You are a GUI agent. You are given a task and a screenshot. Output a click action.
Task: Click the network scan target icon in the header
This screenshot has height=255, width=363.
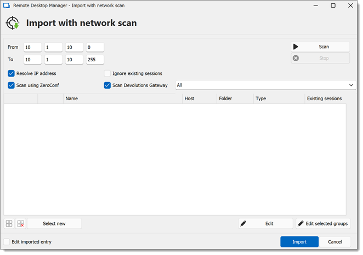click(13, 23)
